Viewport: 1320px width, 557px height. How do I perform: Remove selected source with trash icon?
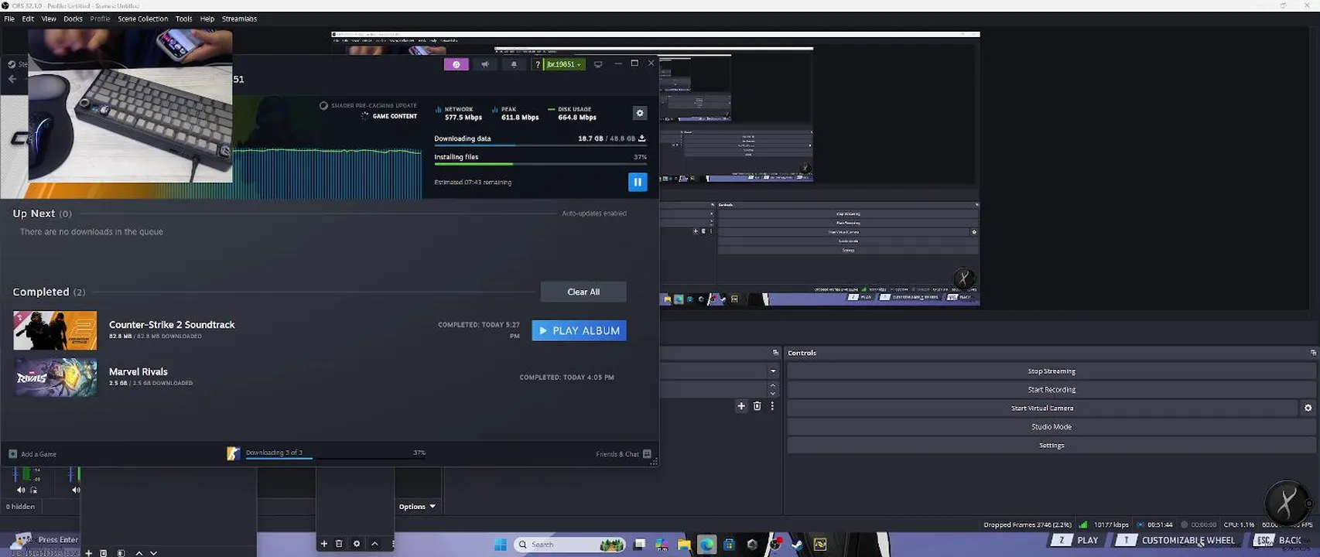pyautogui.click(x=339, y=544)
